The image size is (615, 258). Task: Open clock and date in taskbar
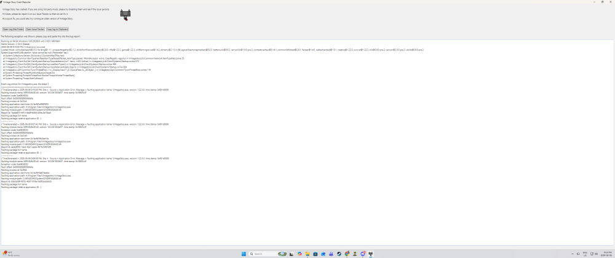point(606,254)
